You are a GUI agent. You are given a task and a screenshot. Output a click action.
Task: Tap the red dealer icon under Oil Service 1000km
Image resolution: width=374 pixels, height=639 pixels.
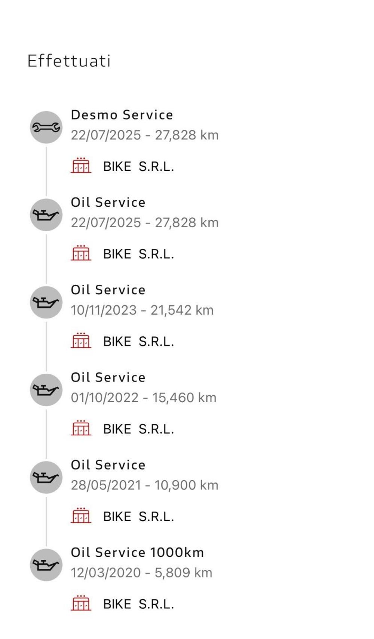tap(81, 603)
